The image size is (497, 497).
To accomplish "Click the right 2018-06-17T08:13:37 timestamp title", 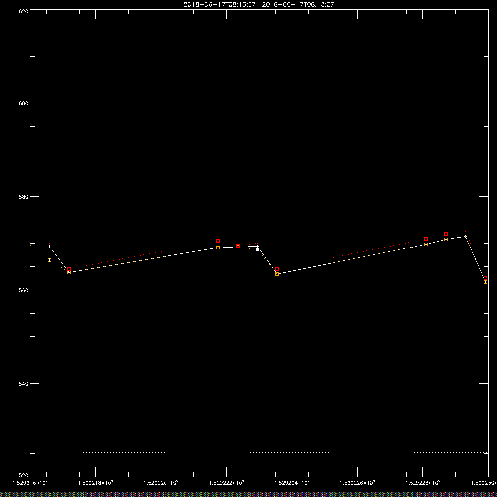I will 298,5.
